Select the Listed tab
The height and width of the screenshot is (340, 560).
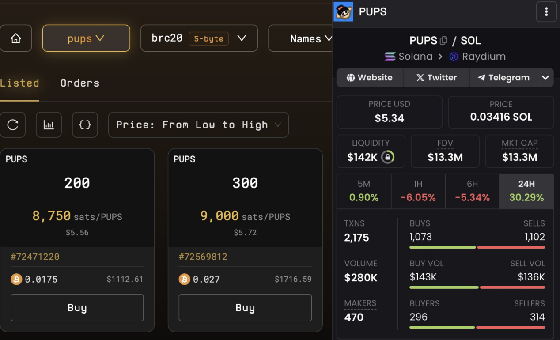(19, 83)
